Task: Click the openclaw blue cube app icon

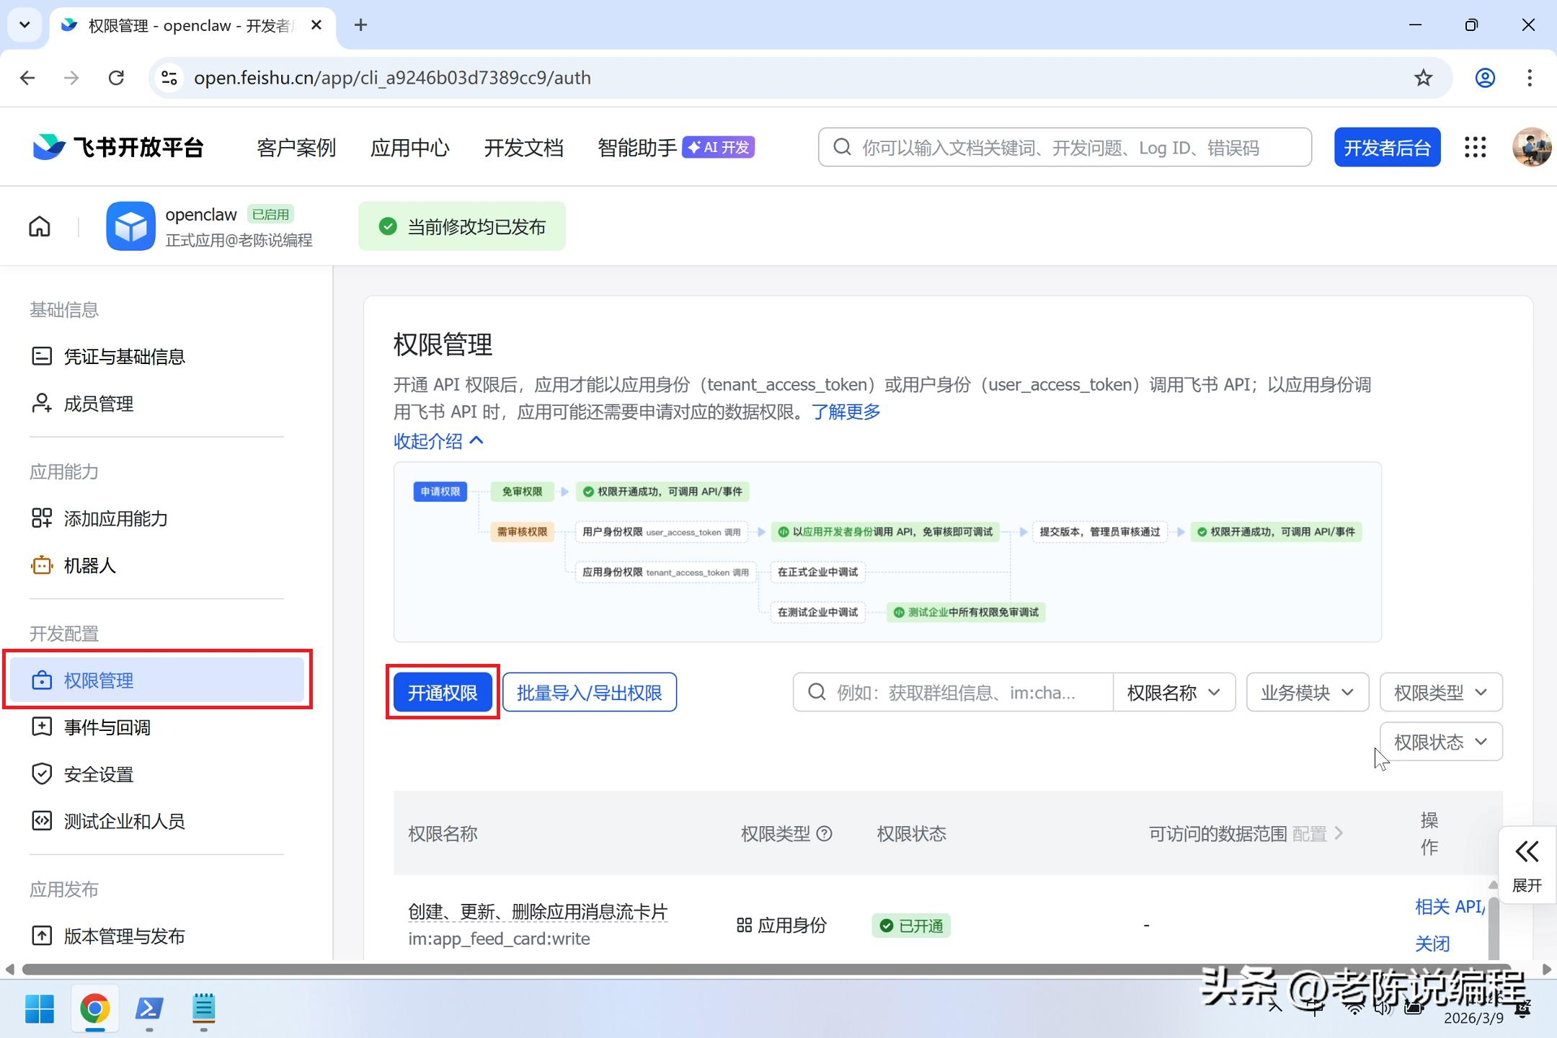Action: [130, 226]
